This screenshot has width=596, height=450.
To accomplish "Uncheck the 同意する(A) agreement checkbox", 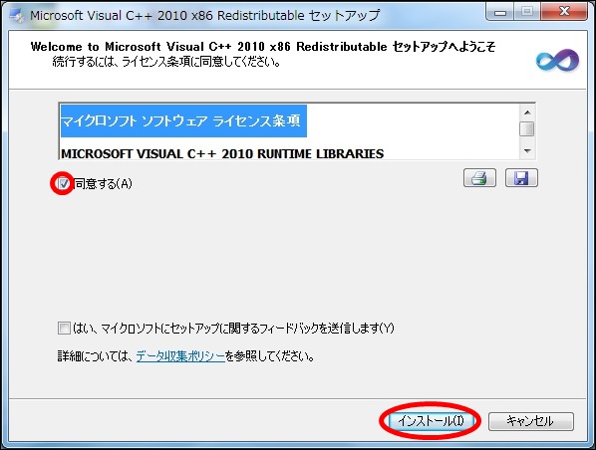I will tap(64, 183).
